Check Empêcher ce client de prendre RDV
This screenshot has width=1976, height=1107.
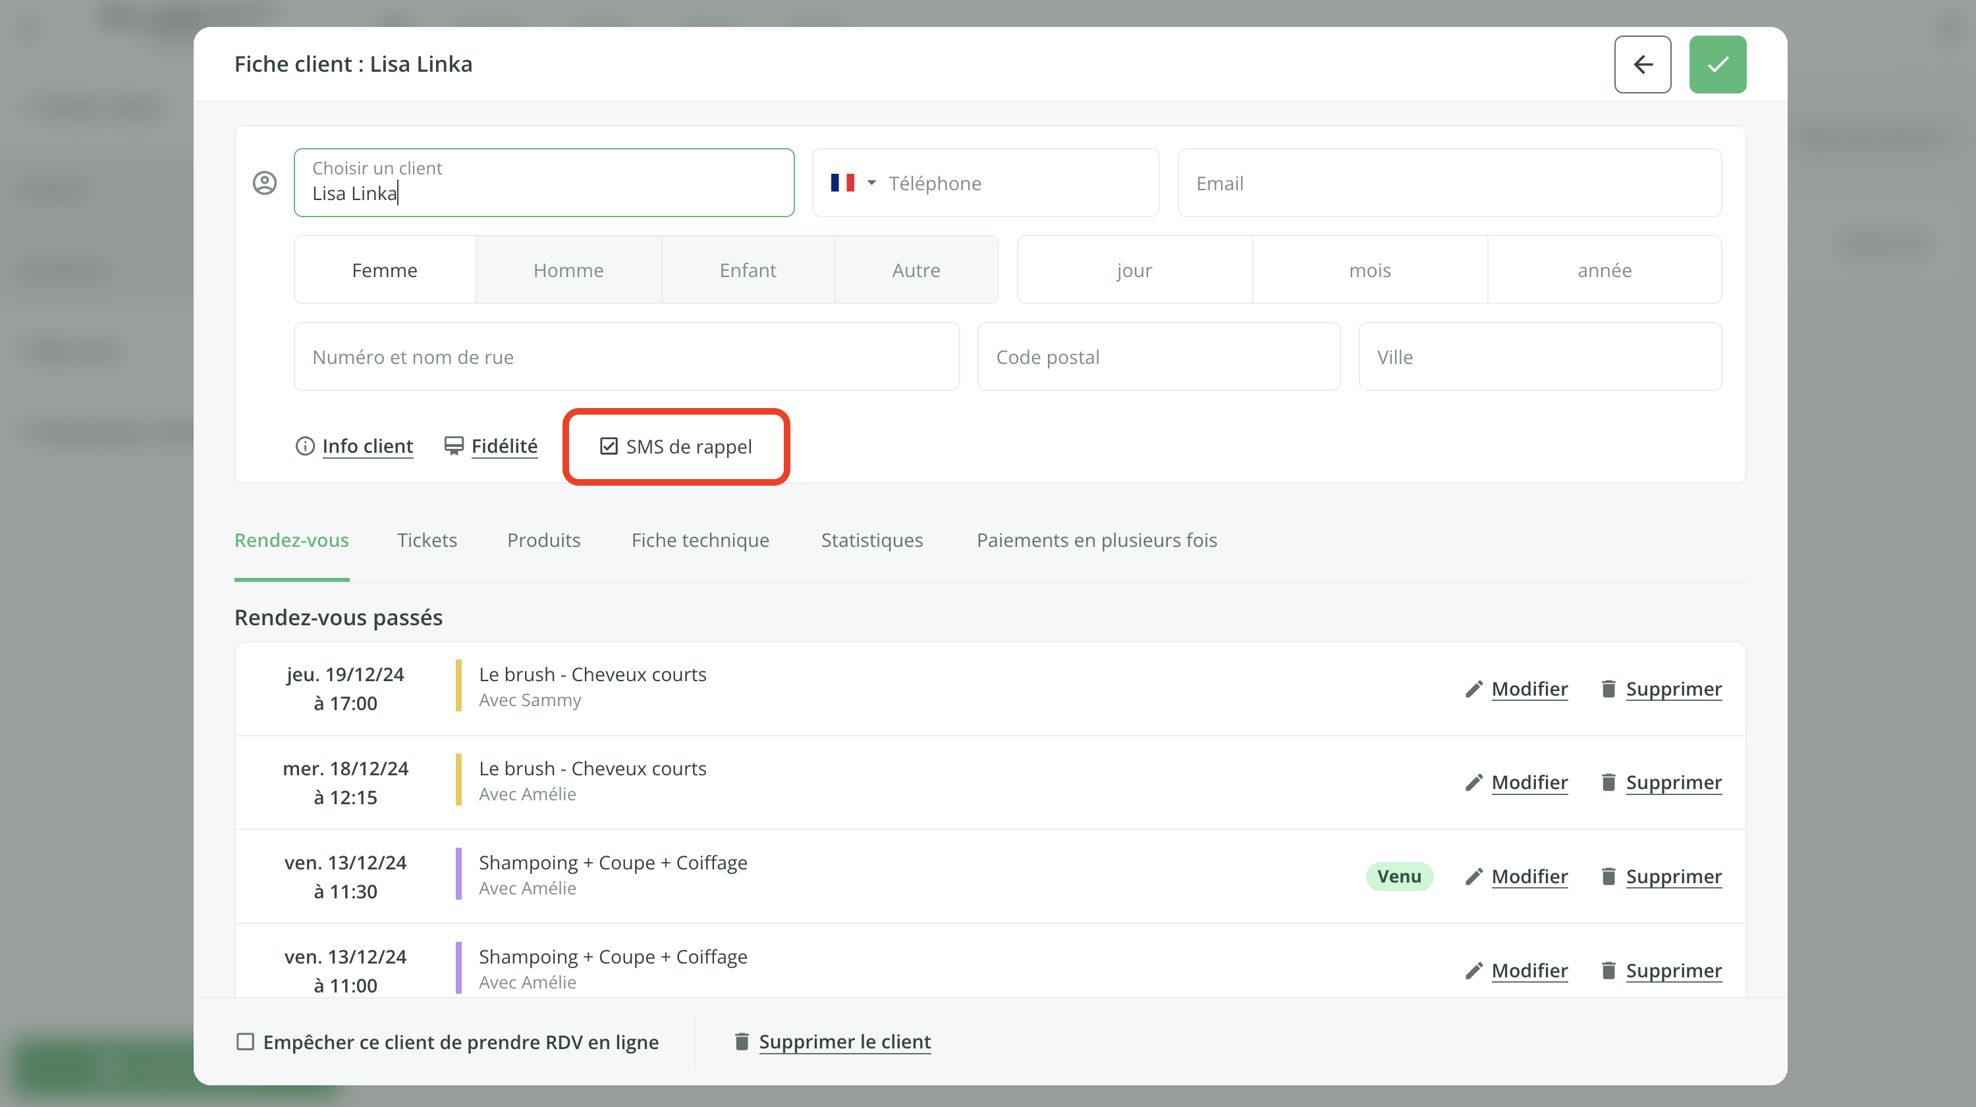(246, 1042)
